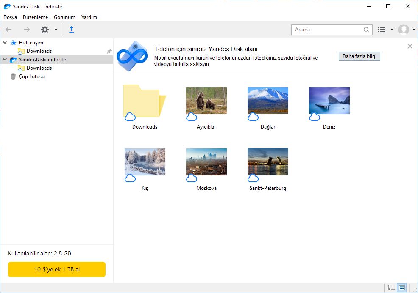The height and width of the screenshot is (293, 418).
Task: Click the forward navigation arrow
Action: point(27,30)
